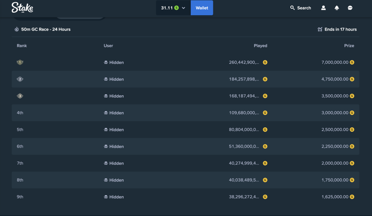Click the incognito icon in 8th row
Image resolution: width=372 pixels, height=216 pixels.
click(x=106, y=180)
